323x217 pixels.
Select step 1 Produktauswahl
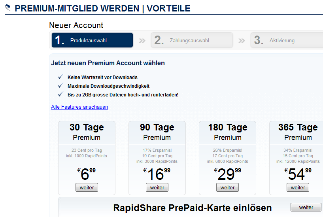coord(92,40)
